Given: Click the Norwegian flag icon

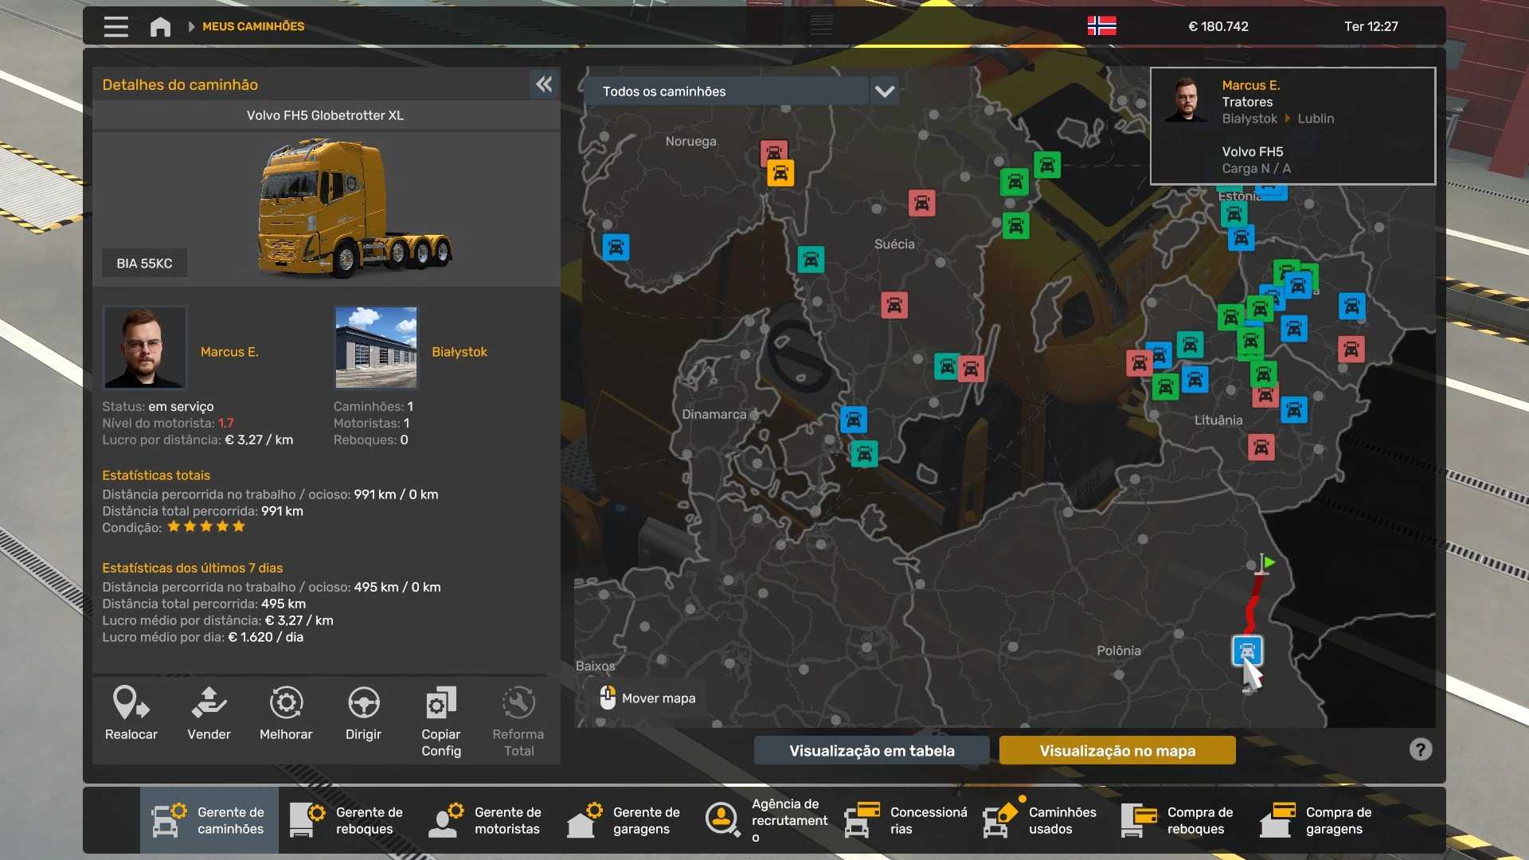Looking at the screenshot, I should [1101, 26].
